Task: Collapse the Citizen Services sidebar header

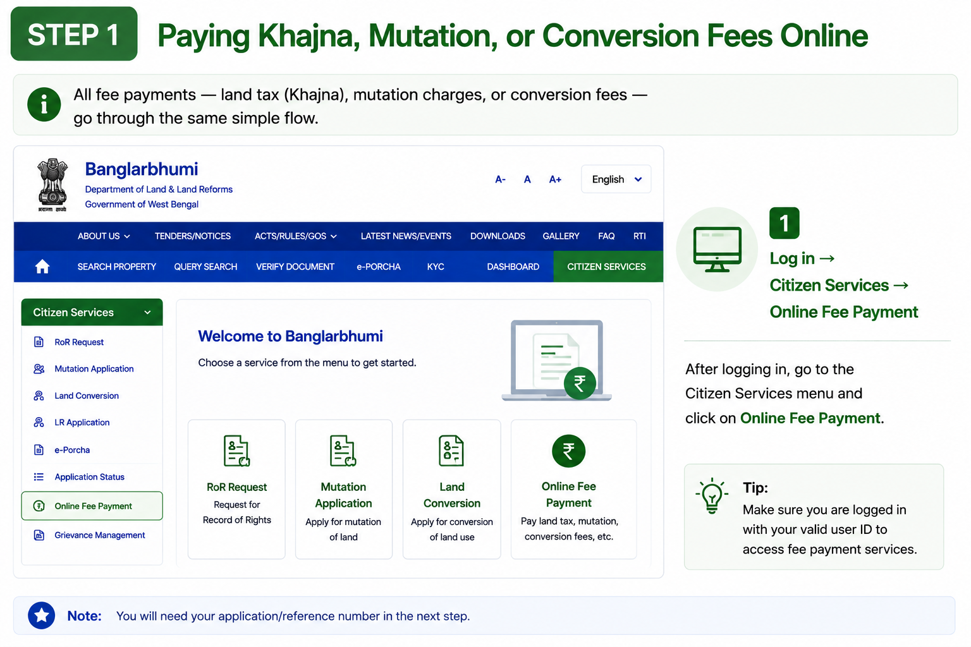Action: point(92,312)
